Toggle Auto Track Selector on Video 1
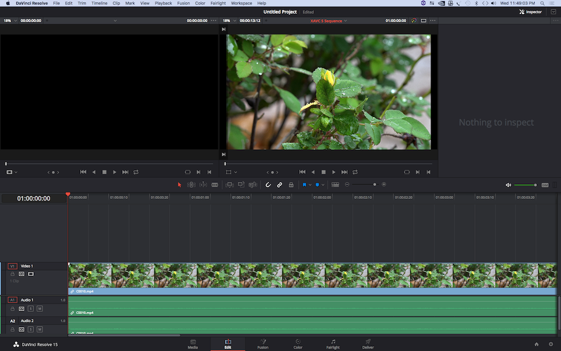 point(22,274)
